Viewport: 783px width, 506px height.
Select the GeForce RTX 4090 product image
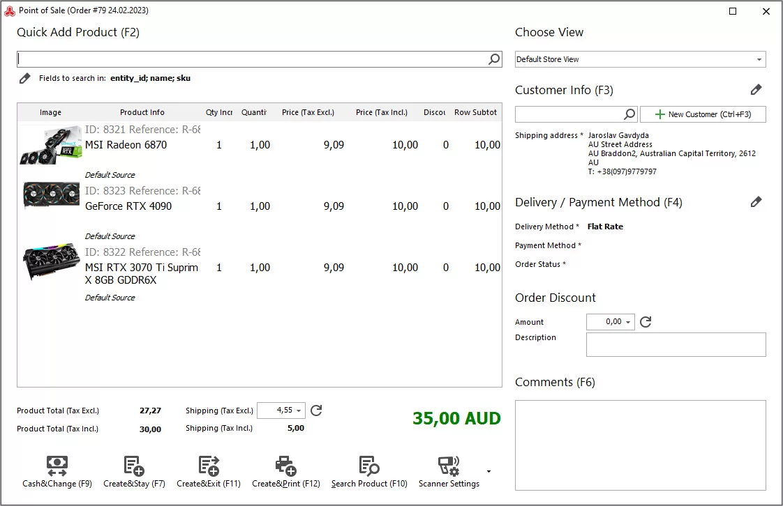[52, 195]
